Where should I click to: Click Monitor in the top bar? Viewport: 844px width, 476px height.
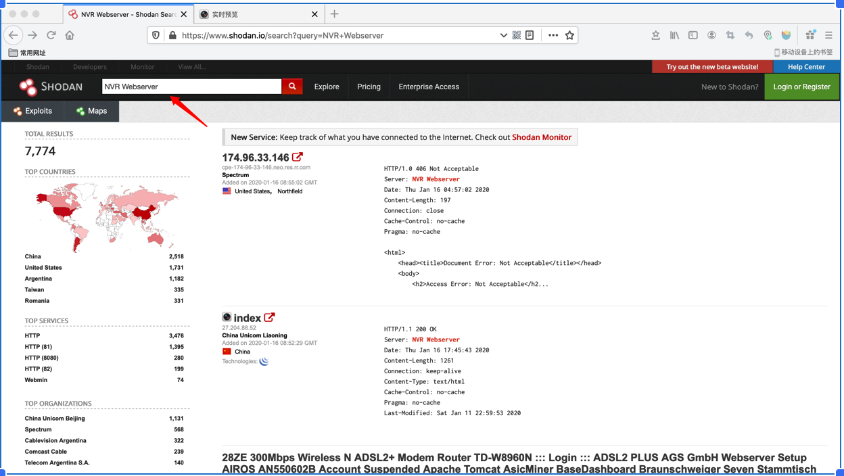(142, 67)
